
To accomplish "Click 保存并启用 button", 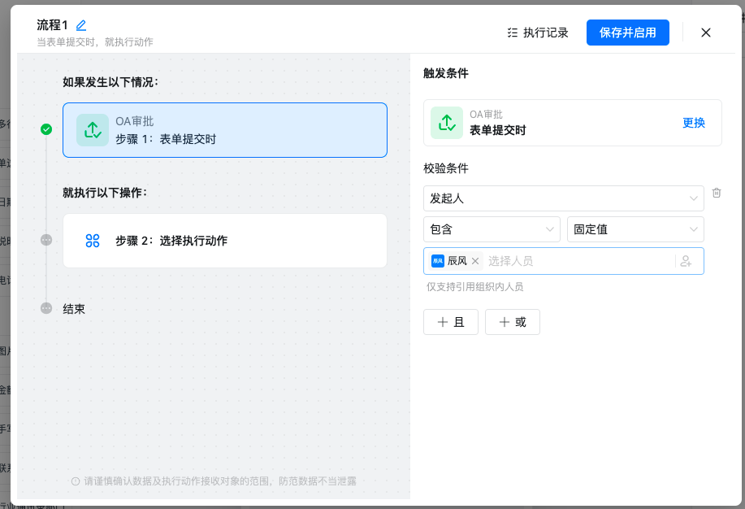I will coord(627,33).
